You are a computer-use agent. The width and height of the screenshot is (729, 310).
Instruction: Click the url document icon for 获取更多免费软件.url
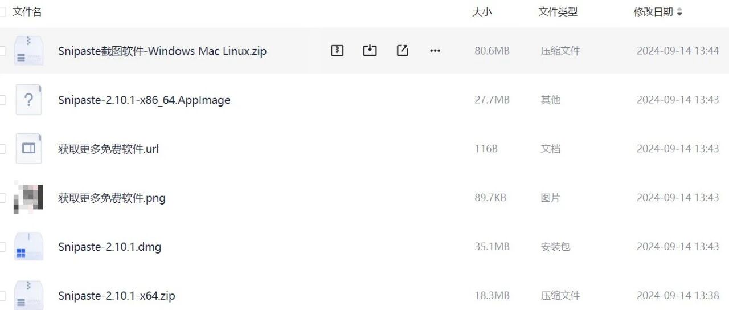28,149
